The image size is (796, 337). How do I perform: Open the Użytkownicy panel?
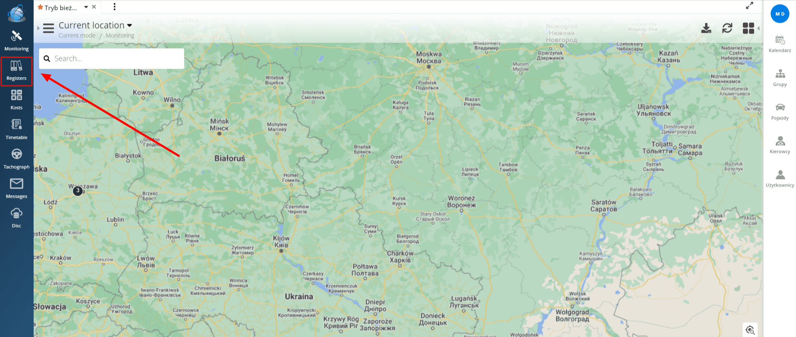(x=780, y=179)
